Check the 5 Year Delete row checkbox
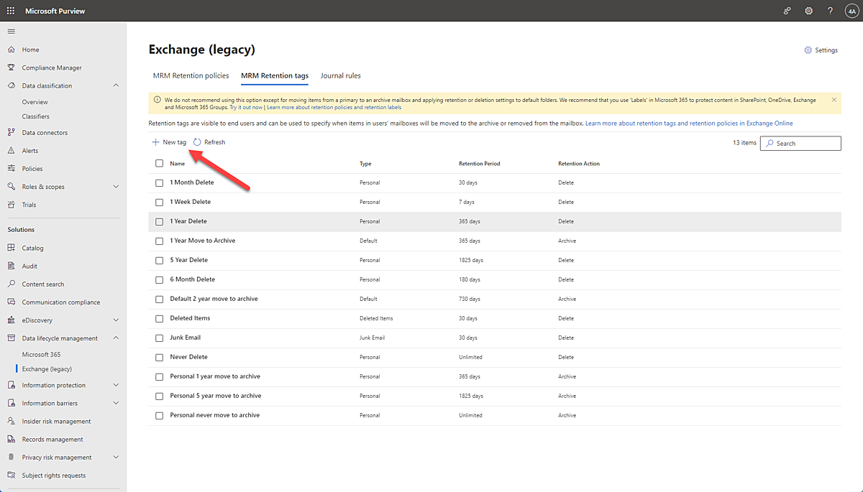Viewport: 863px width, 492px height. click(x=159, y=260)
